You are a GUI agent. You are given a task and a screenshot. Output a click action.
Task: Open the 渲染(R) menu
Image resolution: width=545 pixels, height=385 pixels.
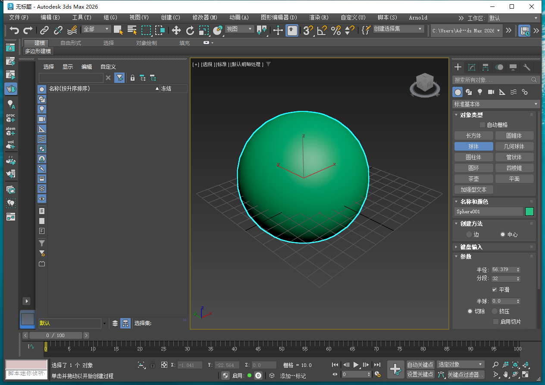coord(319,18)
